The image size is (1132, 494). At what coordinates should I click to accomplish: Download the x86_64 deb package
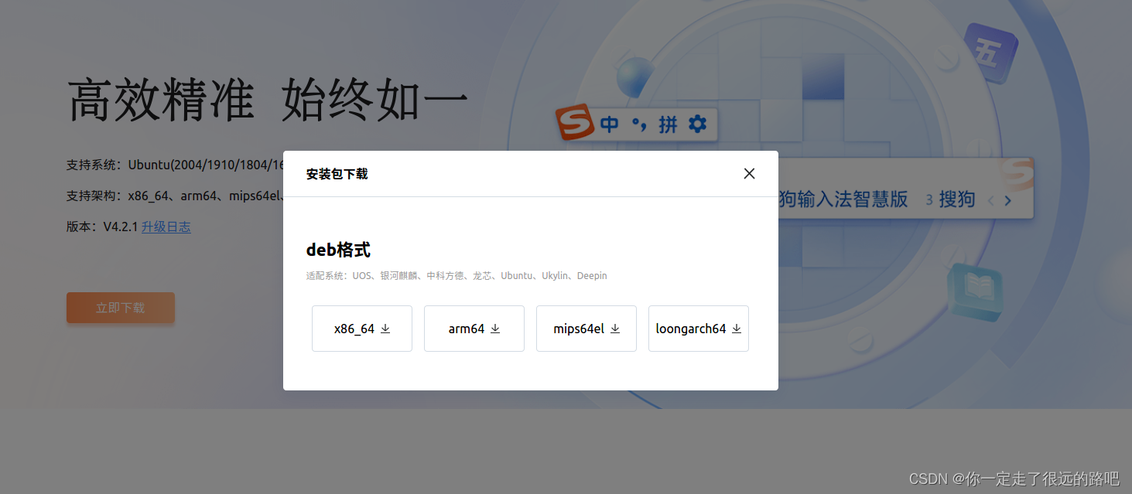coord(362,329)
